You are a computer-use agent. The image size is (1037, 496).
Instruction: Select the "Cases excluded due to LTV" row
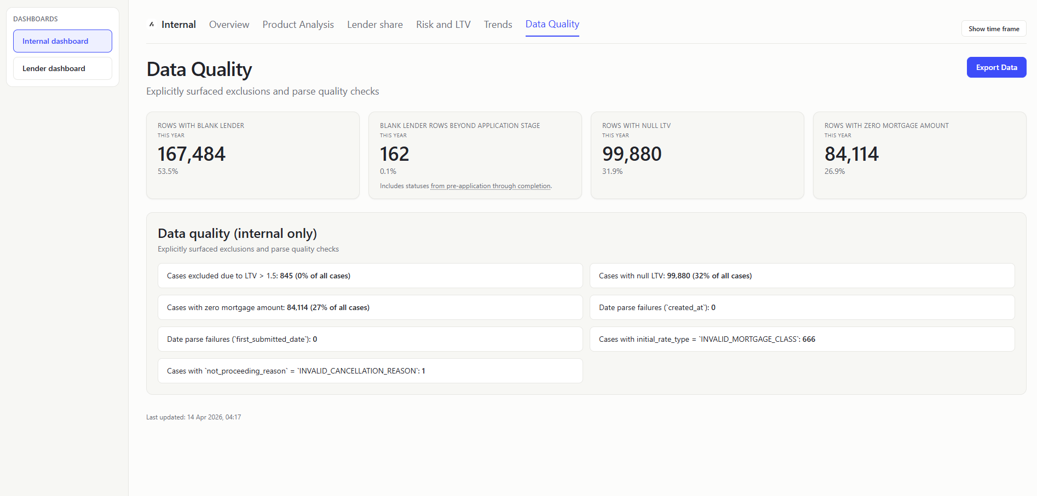pos(370,276)
